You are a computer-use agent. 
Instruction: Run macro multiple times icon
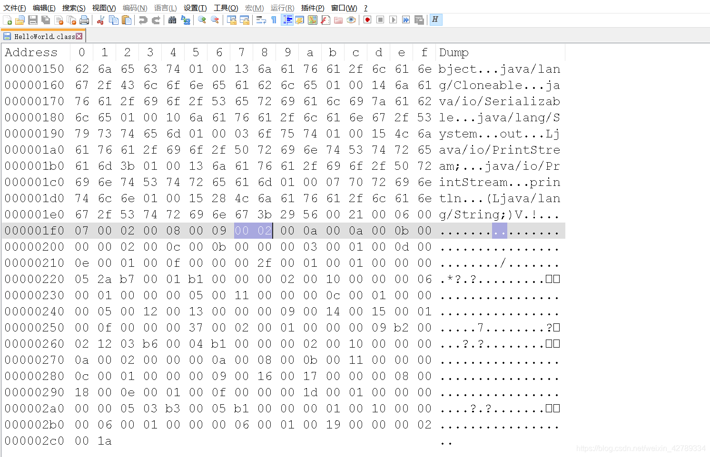tap(406, 20)
